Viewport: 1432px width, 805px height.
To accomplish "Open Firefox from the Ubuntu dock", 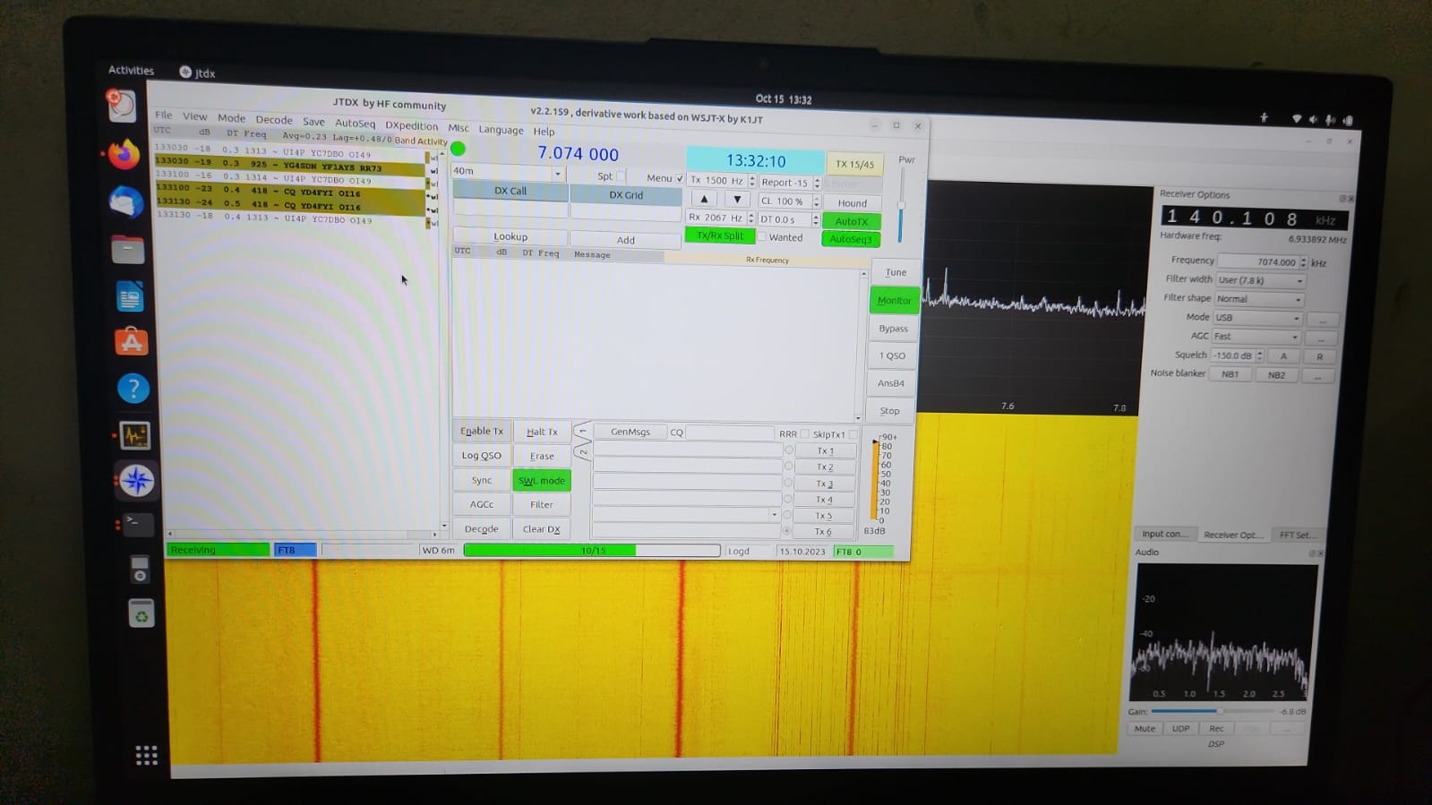I will (x=124, y=154).
